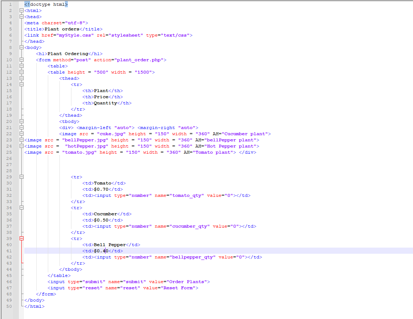Collapse the Tomato tr fold on line 29
This screenshot has width=413, height=319.
coord(22,177)
